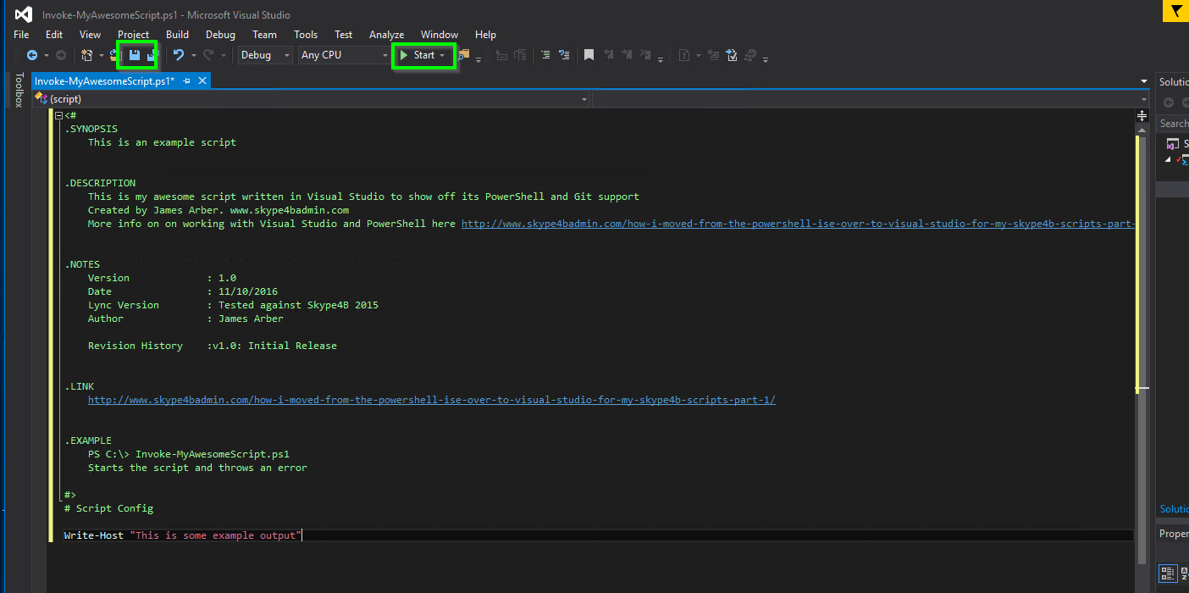Image resolution: width=1189 pixels, height=593 pixels.
Task: Open the skype4badmin link under .DESCRIPTION
Action: (797, 224)
